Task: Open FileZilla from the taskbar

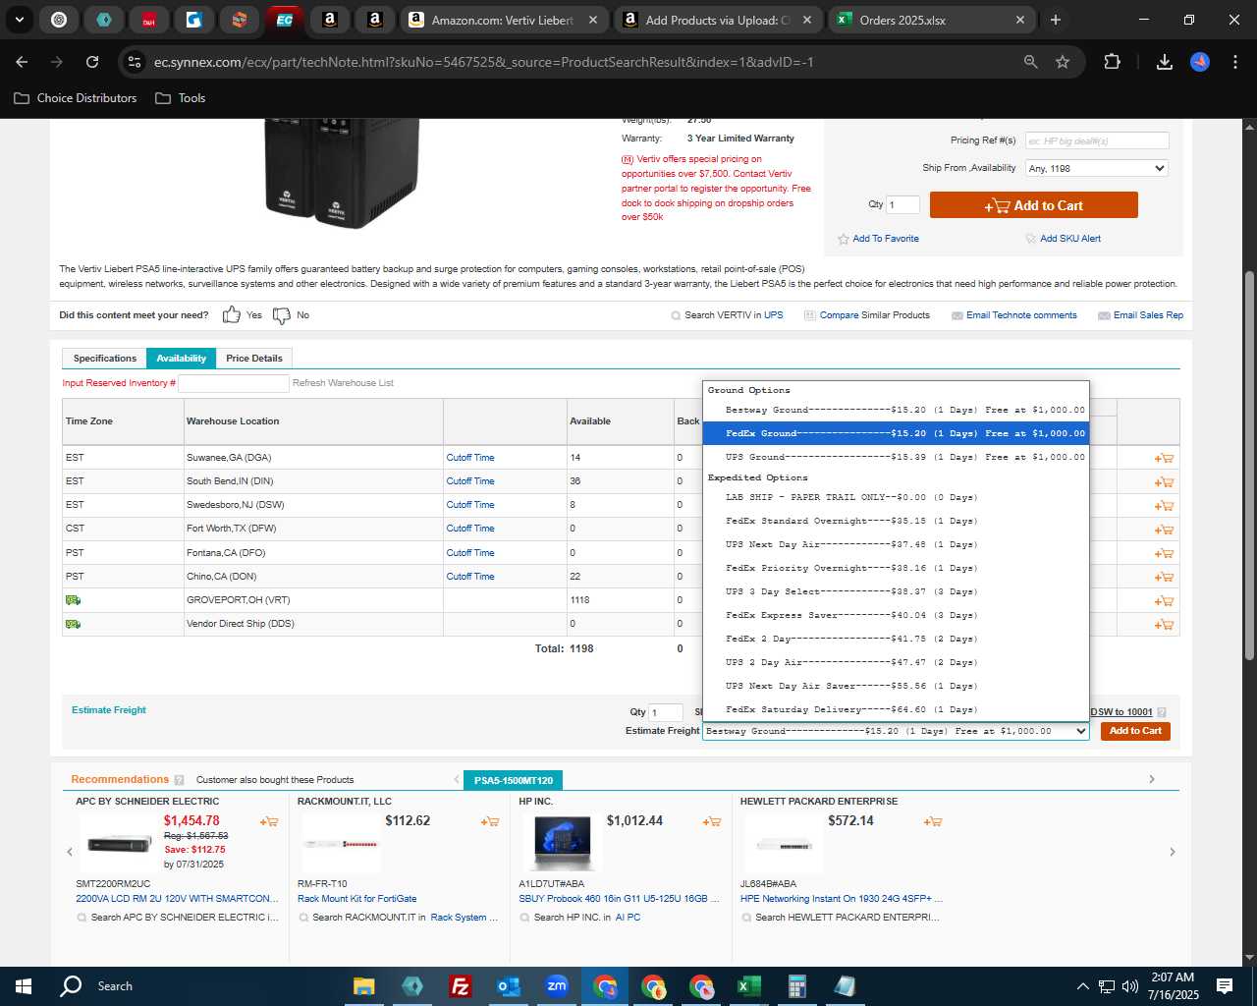Action: pyautogui.click(x=460, y=986)
